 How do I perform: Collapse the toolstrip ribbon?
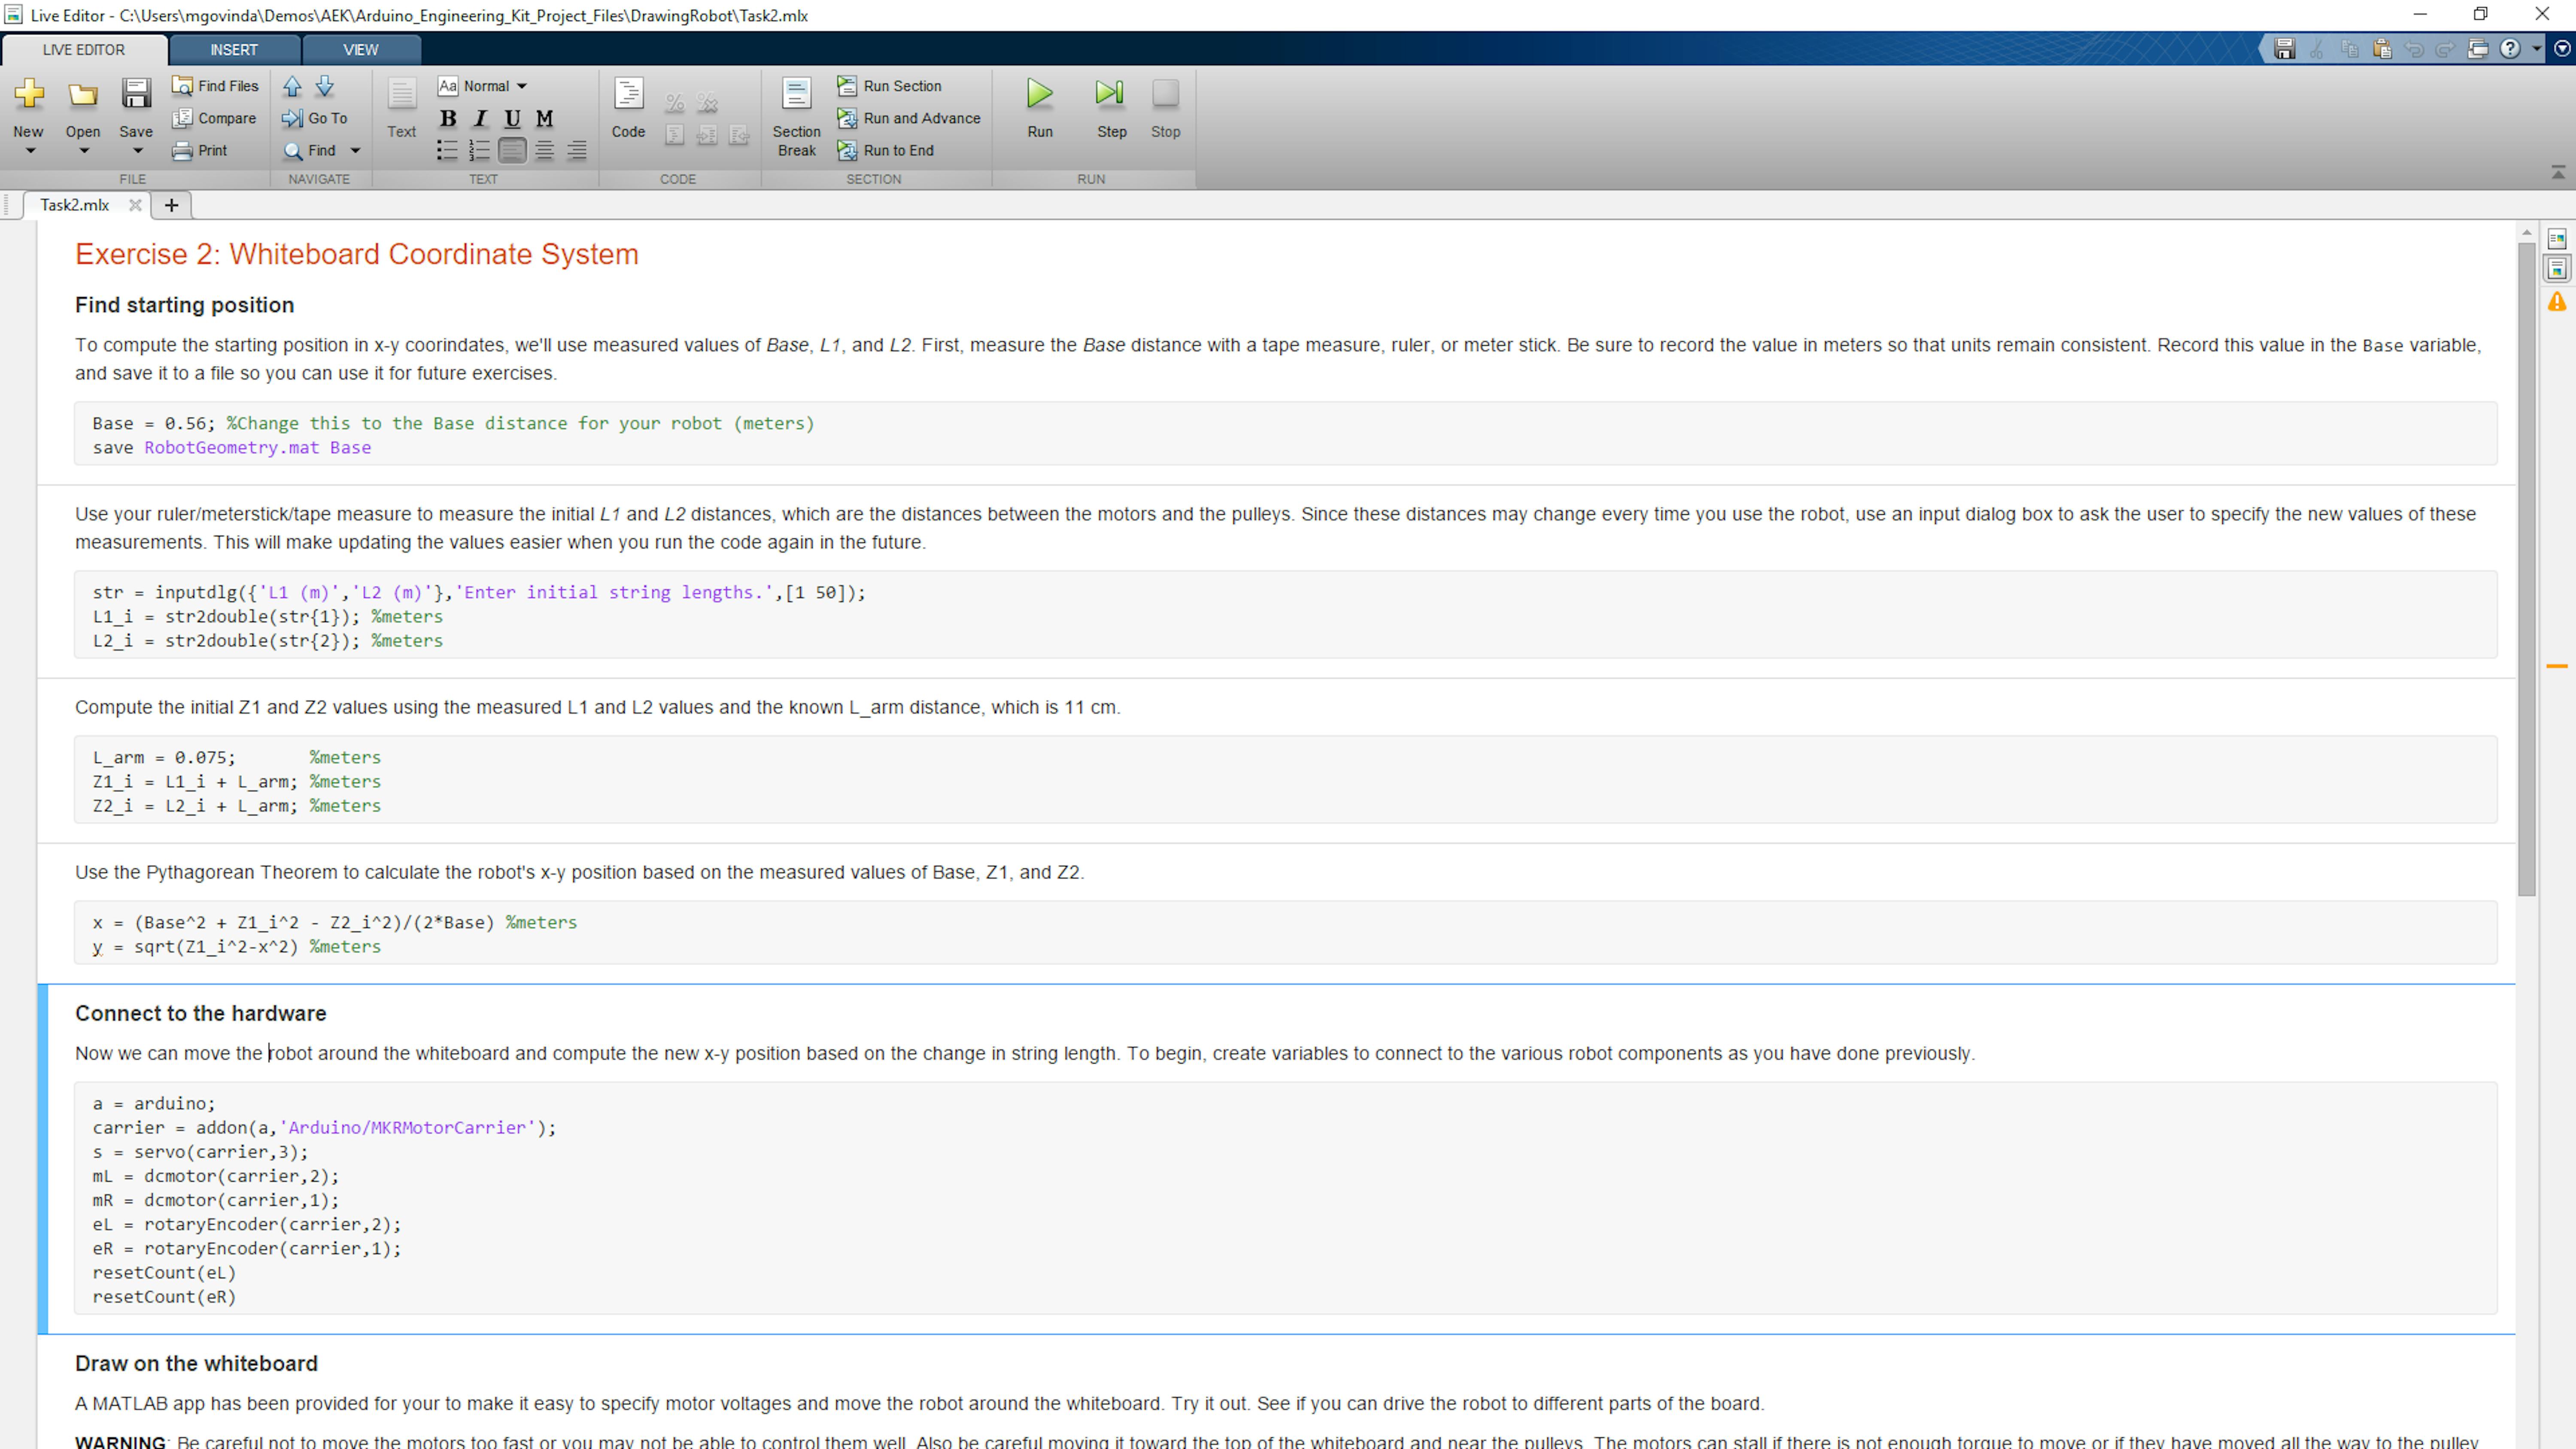(2558, 173)
